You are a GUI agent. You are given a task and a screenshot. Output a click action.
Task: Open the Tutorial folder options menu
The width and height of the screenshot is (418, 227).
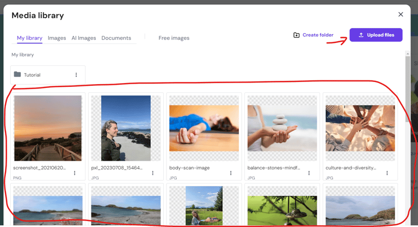[76, 75]
